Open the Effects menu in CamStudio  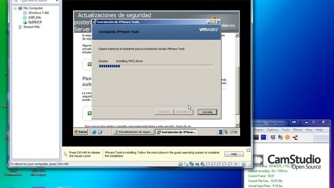coord(297,130)
